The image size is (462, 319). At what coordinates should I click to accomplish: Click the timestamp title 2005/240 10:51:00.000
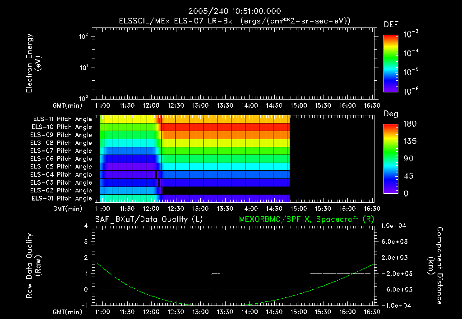pyautogui.click(x=234, y=11)
